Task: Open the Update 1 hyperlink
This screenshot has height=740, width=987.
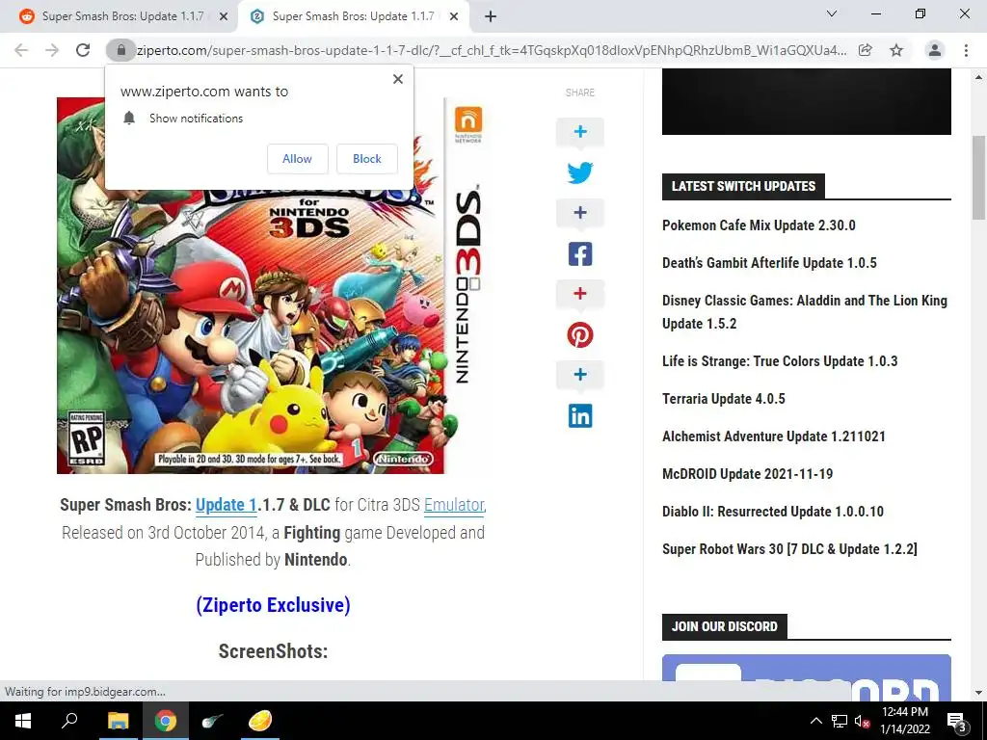Action: point(226,505)
